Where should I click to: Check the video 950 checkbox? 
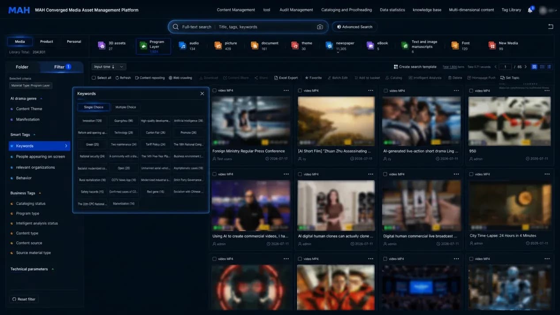click(x=471, y=91)
